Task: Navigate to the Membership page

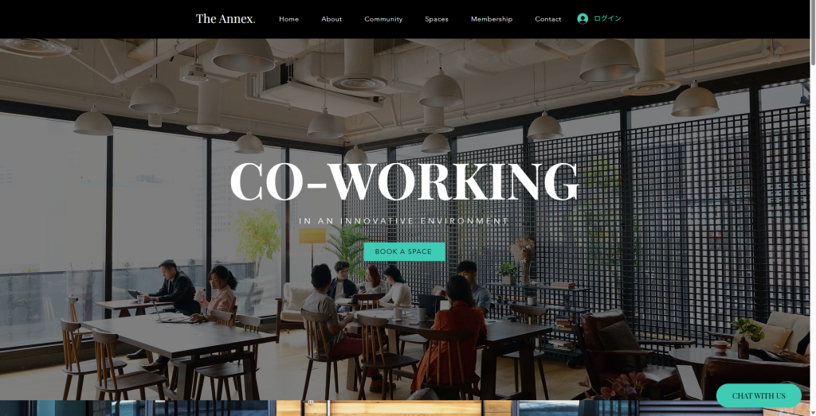Action: coord(492,19)
